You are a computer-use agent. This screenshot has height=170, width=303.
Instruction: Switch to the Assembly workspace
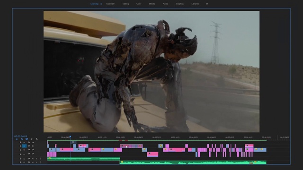[x=110, y=4]
